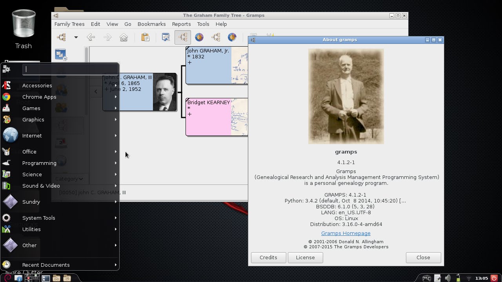Click the Debian swirl menu button on taskbar
This screenshot has width=502, height=282.
click(x=7, y=278)
